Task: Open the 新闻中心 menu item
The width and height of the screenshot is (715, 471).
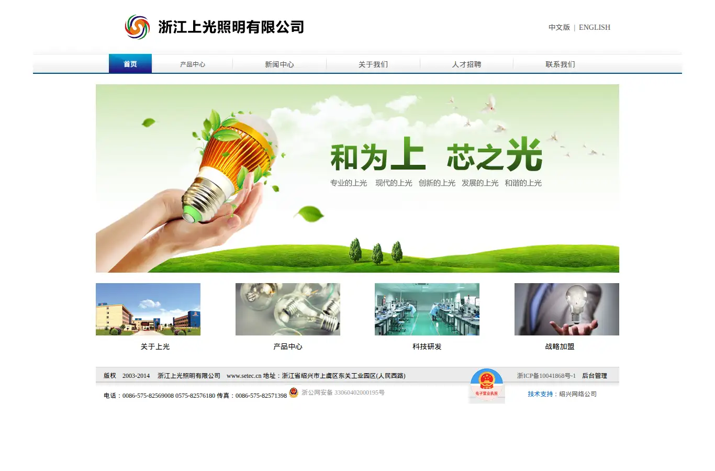Action: [280, 64]
